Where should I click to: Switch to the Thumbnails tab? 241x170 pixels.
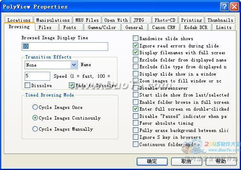coord(220,20)
